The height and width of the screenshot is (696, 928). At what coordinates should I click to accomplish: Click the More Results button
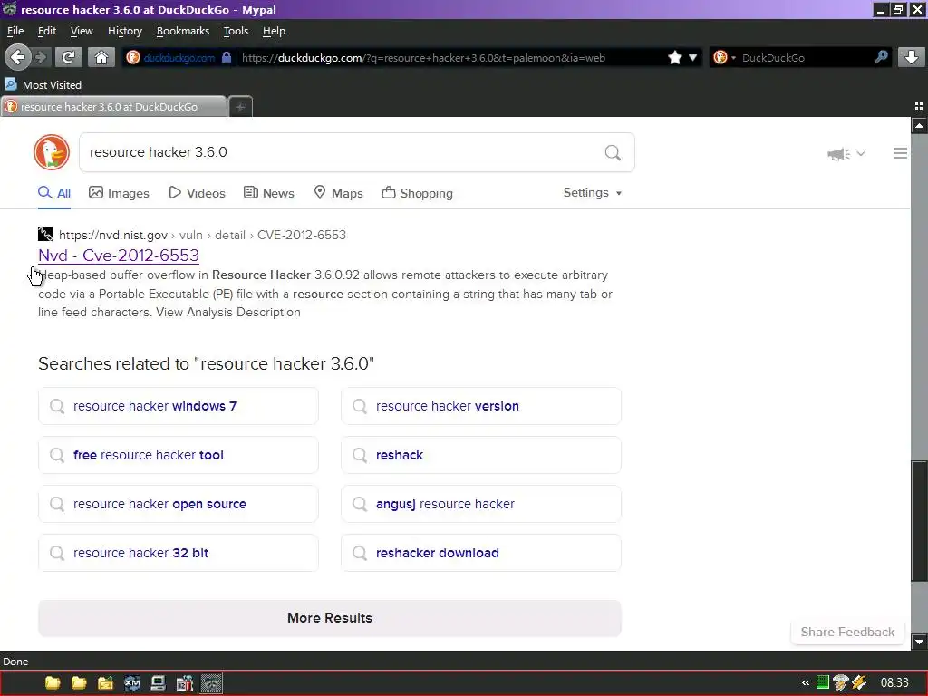click(x=330, y=618)
